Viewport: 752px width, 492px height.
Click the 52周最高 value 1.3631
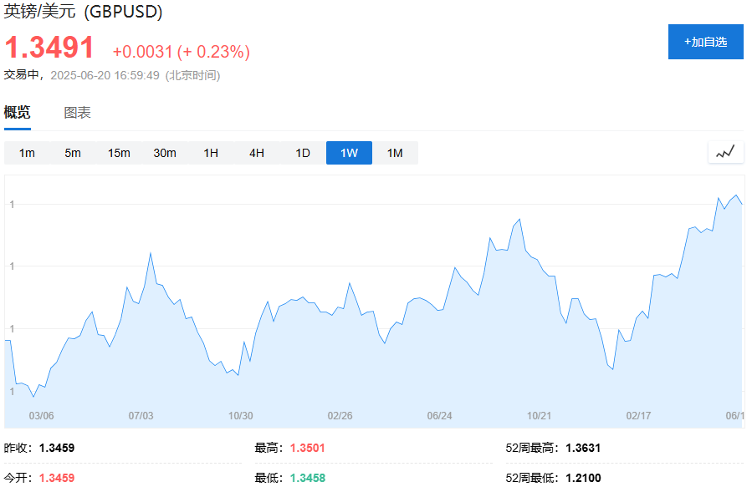[583, 448]
